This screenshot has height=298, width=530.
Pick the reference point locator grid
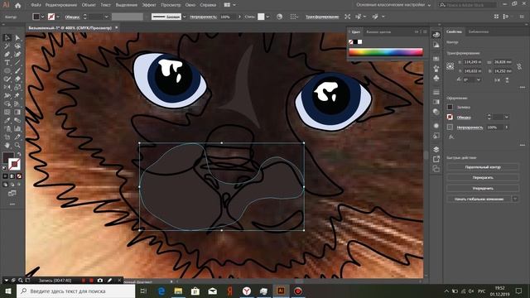[x=450, y=66]
